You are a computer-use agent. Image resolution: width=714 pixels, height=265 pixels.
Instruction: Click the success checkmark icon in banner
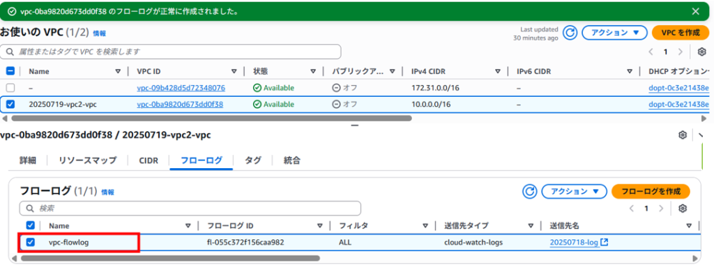(12, 11)
